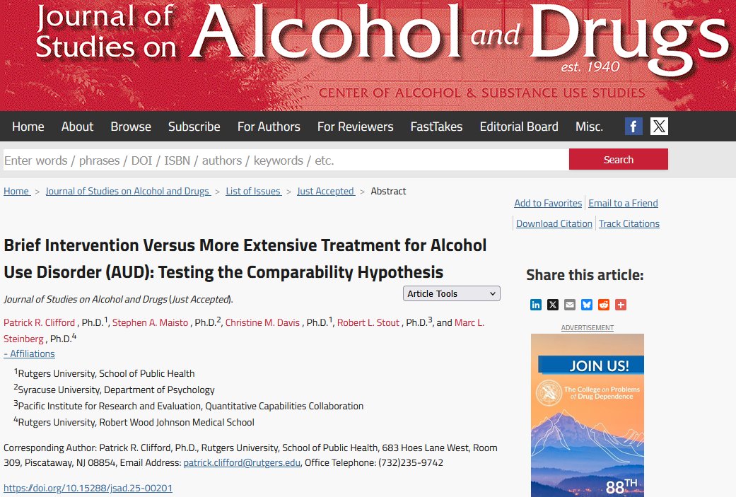Click affiliation Rutgers University, Robert Wood Johnson Medical School

coord(134,422)
